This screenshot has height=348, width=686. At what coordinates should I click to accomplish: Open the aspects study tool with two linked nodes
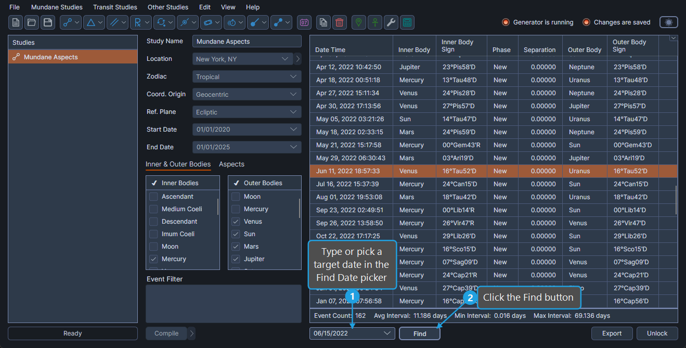71,22
